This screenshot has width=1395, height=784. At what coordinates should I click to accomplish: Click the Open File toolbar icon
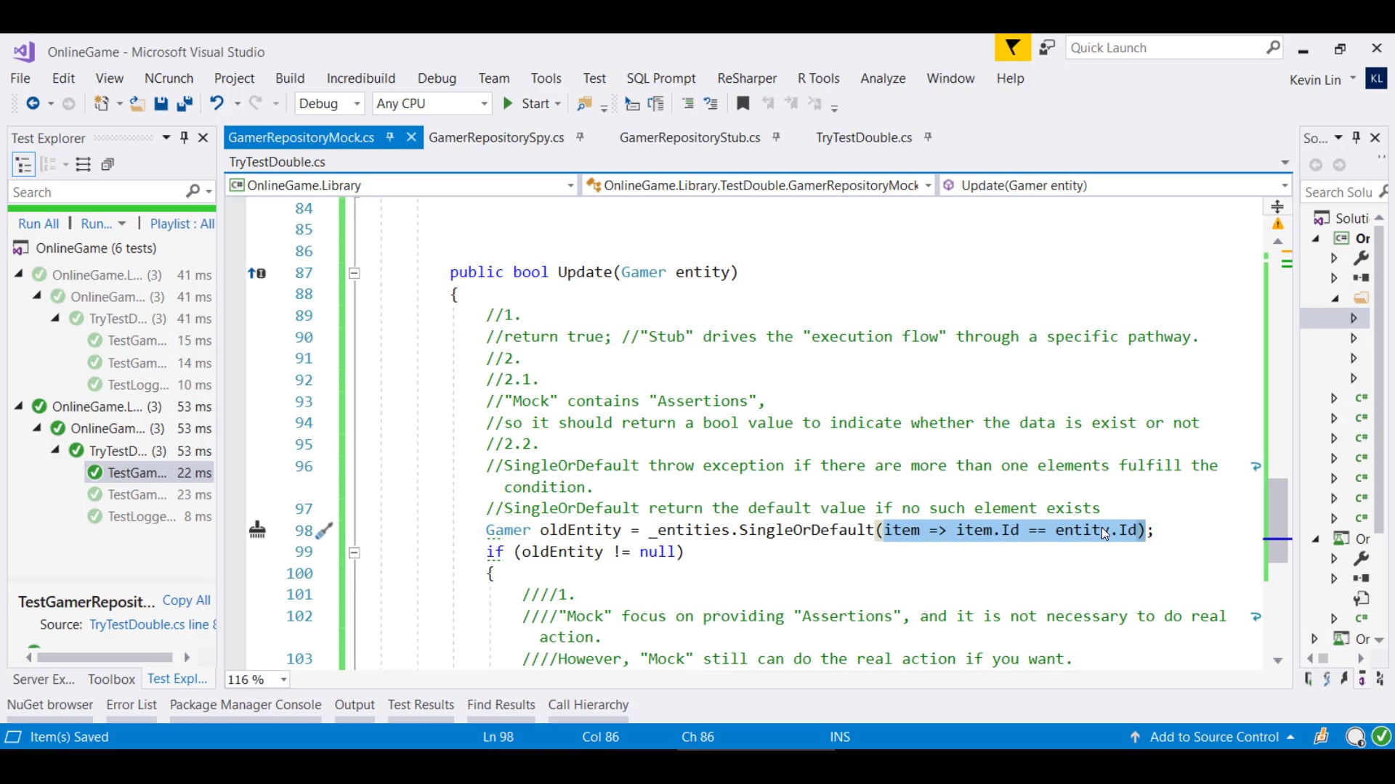pyautogui.click(x=137, y=104)
